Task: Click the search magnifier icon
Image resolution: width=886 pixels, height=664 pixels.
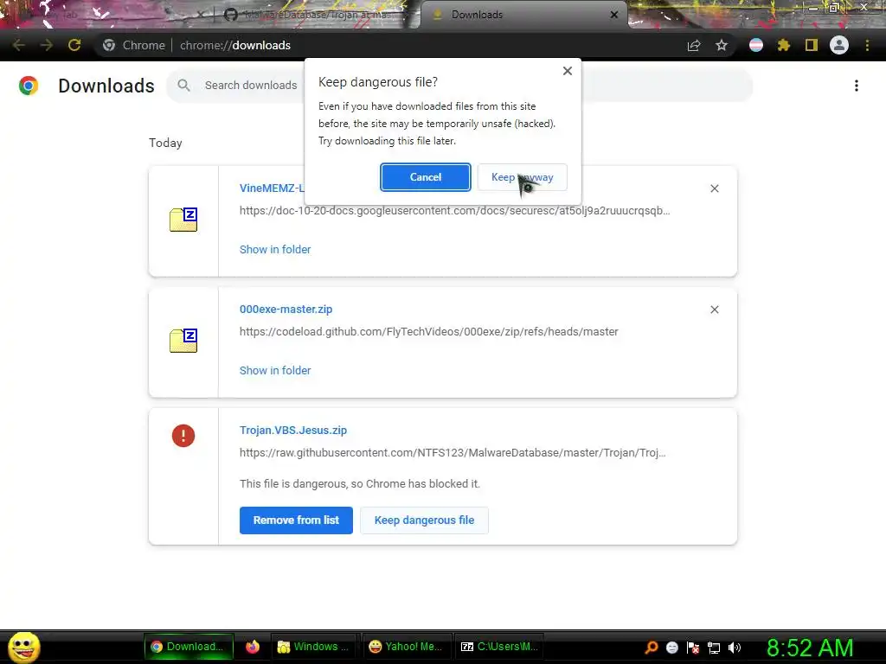Action: [183, 86]
